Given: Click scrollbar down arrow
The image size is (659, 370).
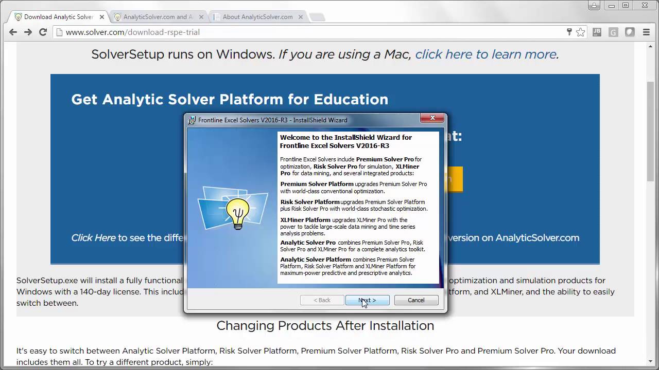Looking at the screenshot, I should [x=651, y=362].
